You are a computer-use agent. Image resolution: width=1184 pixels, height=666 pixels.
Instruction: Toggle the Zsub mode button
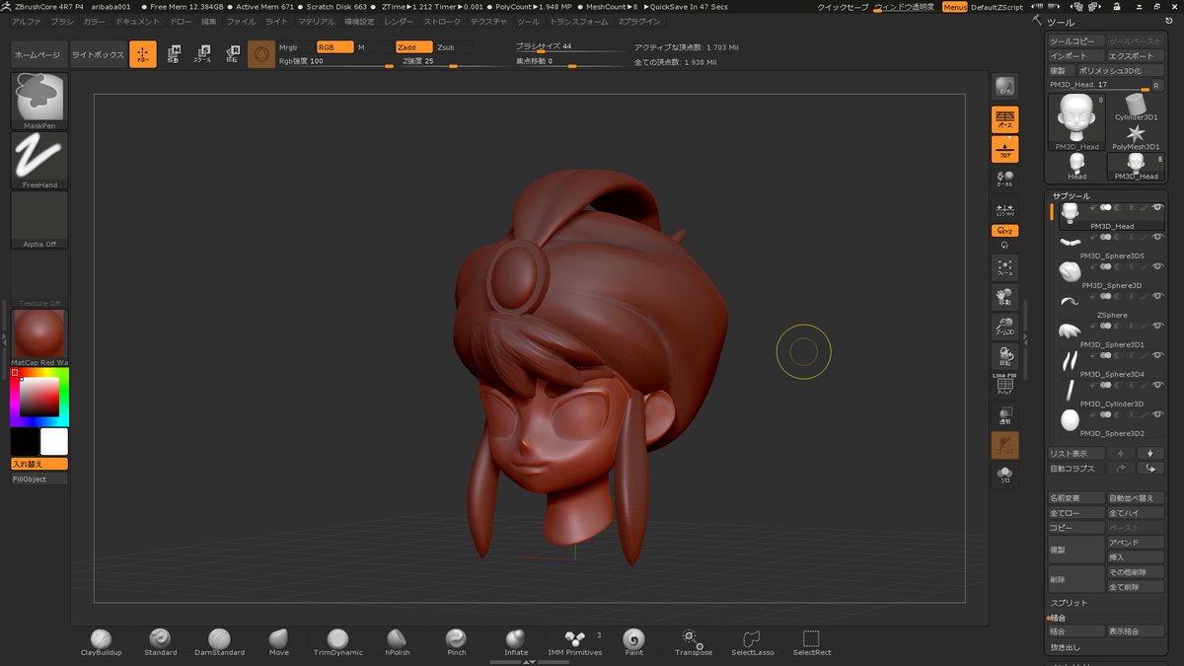(447, 47)
